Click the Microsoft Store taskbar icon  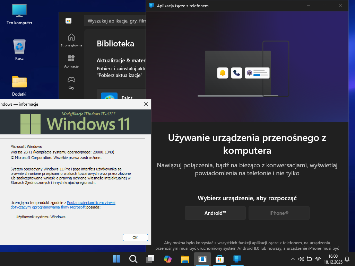tap(219, 259)
